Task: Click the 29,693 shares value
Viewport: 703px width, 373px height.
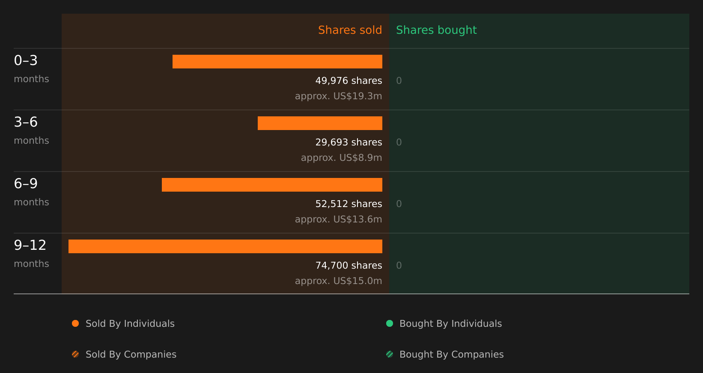Action: pyautogui.click(x=349, y=142)
